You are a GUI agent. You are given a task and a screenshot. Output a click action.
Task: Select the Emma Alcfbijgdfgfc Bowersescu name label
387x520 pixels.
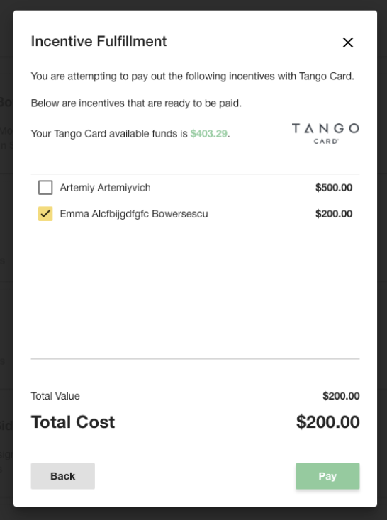(134, 214)
